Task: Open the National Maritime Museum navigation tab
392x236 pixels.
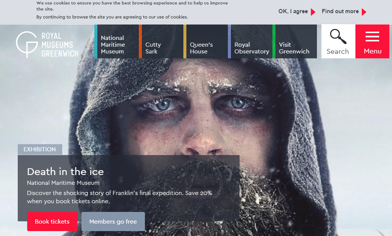Action: click(x=117, y=44)
